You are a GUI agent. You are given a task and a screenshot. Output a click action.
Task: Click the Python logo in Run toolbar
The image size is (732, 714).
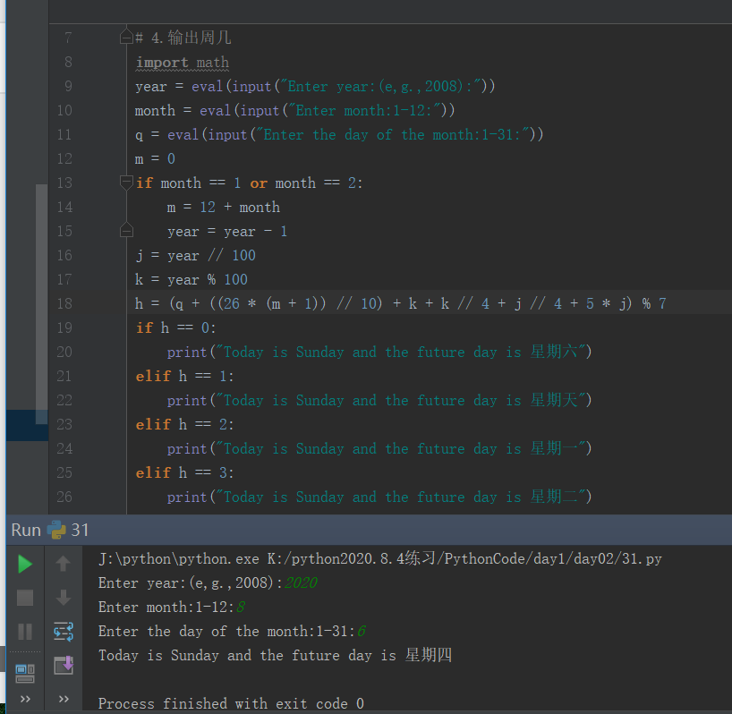[53, 530]
